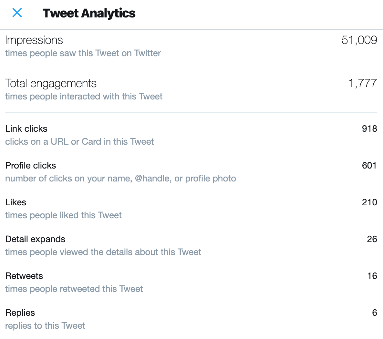Select the Replies metric label
This screenshot has width=383, height=339.
point(20,313)
